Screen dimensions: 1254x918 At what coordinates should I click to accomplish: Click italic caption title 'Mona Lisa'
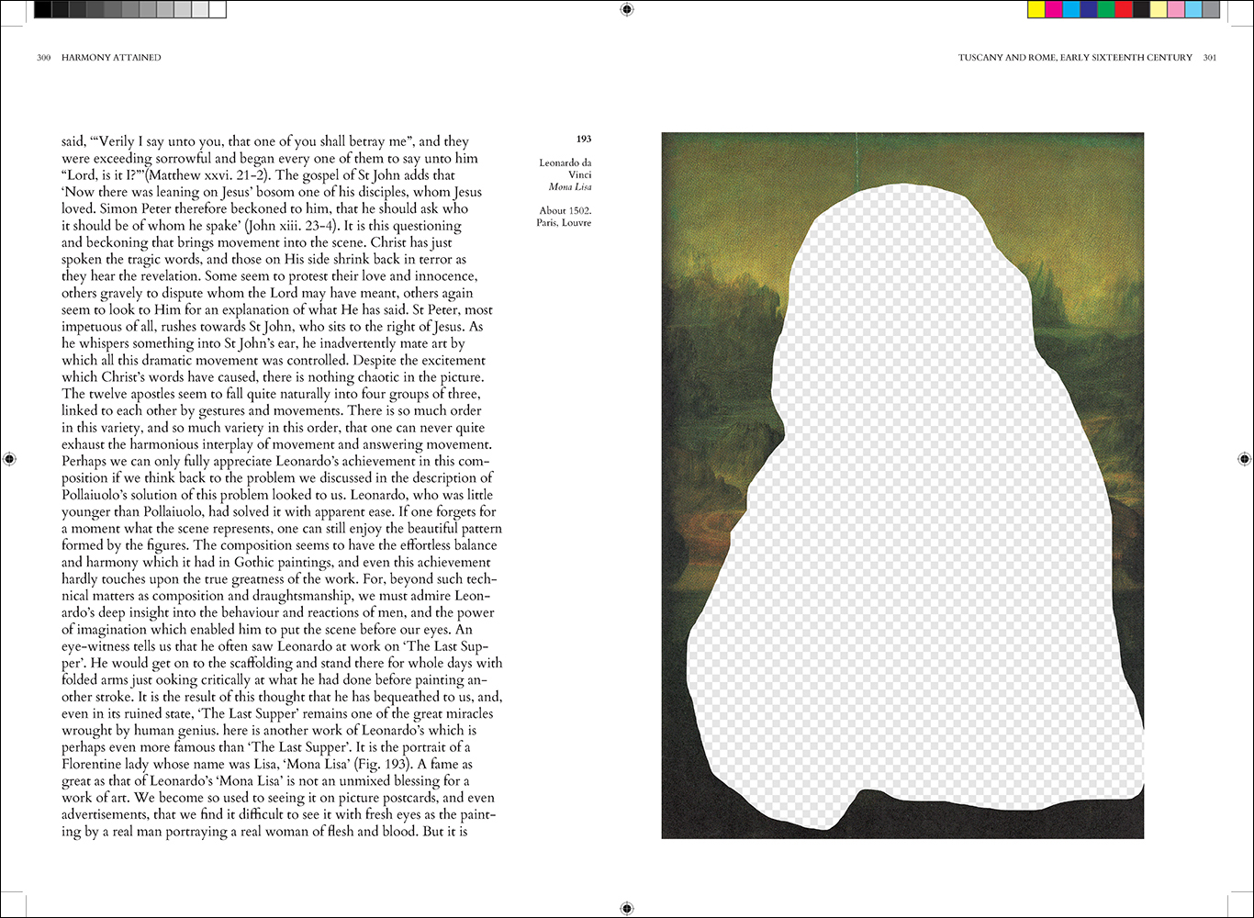coord(570,186)
